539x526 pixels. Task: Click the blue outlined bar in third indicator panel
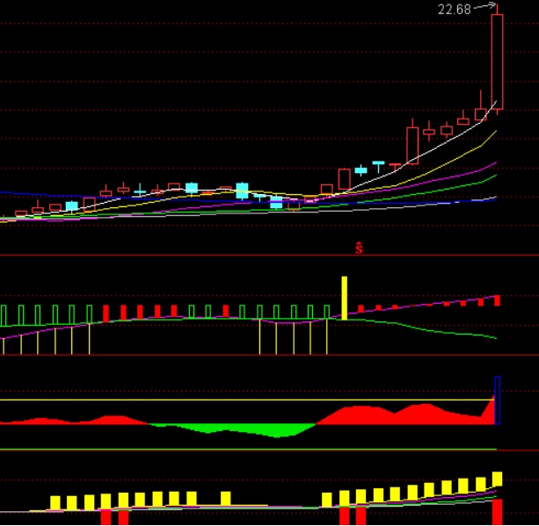pos(497,400)
